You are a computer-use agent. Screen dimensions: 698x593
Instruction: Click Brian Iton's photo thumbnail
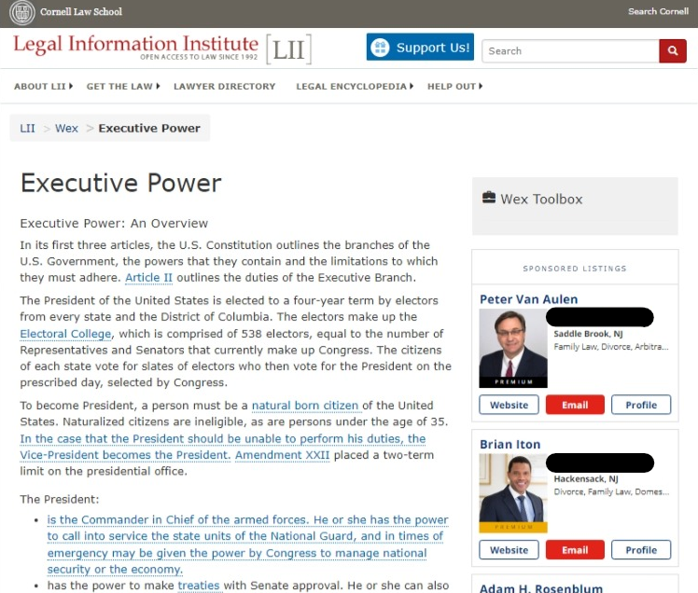coord(513,493)
